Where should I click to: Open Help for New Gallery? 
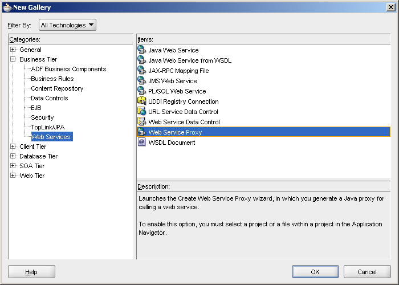tap(31, 272)
